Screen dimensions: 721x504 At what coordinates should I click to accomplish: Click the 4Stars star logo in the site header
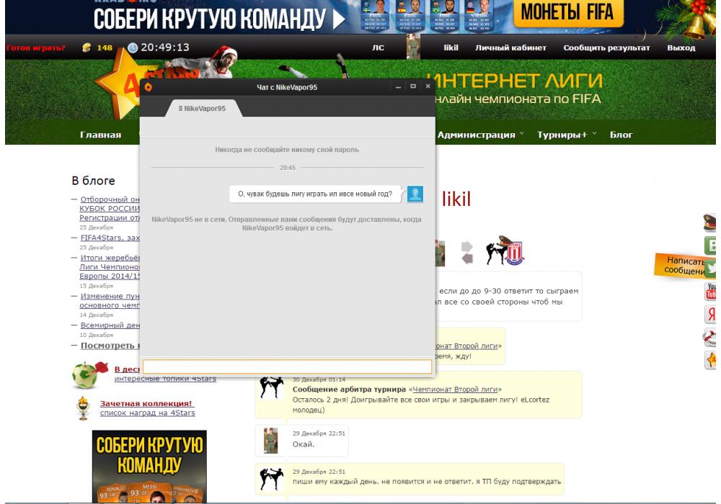120,83
